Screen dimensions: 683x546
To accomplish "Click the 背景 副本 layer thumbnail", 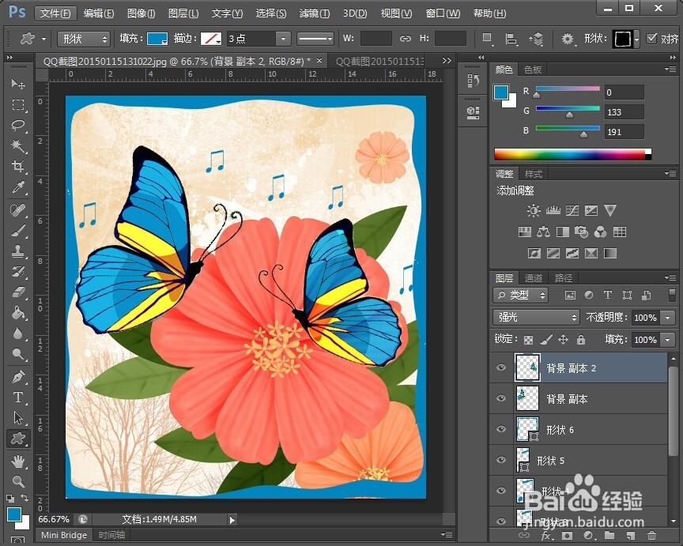I will coord(528,399).
